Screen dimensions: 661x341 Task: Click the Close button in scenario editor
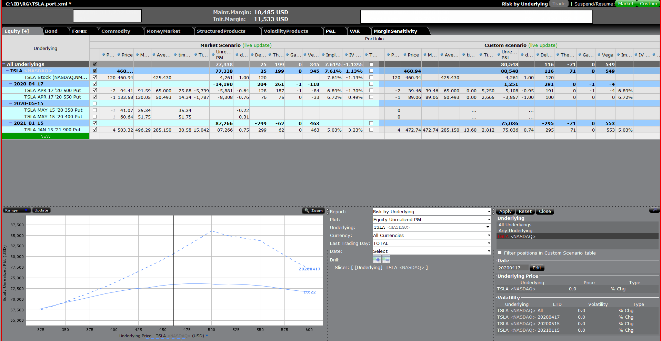[545, 211]
